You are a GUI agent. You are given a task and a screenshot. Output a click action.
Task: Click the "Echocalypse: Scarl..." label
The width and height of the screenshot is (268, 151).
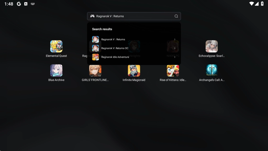(211, 56)
